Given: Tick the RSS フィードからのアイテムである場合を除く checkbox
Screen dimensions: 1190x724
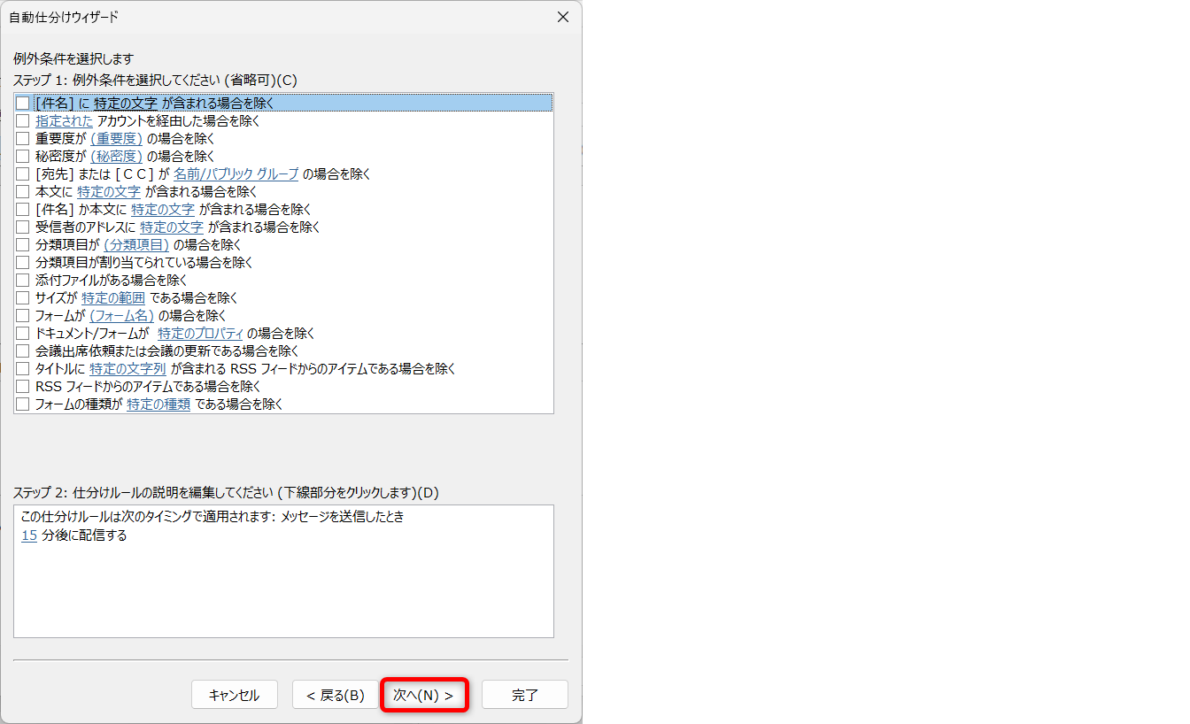Looking at the screenshot, I should [23, 386].
